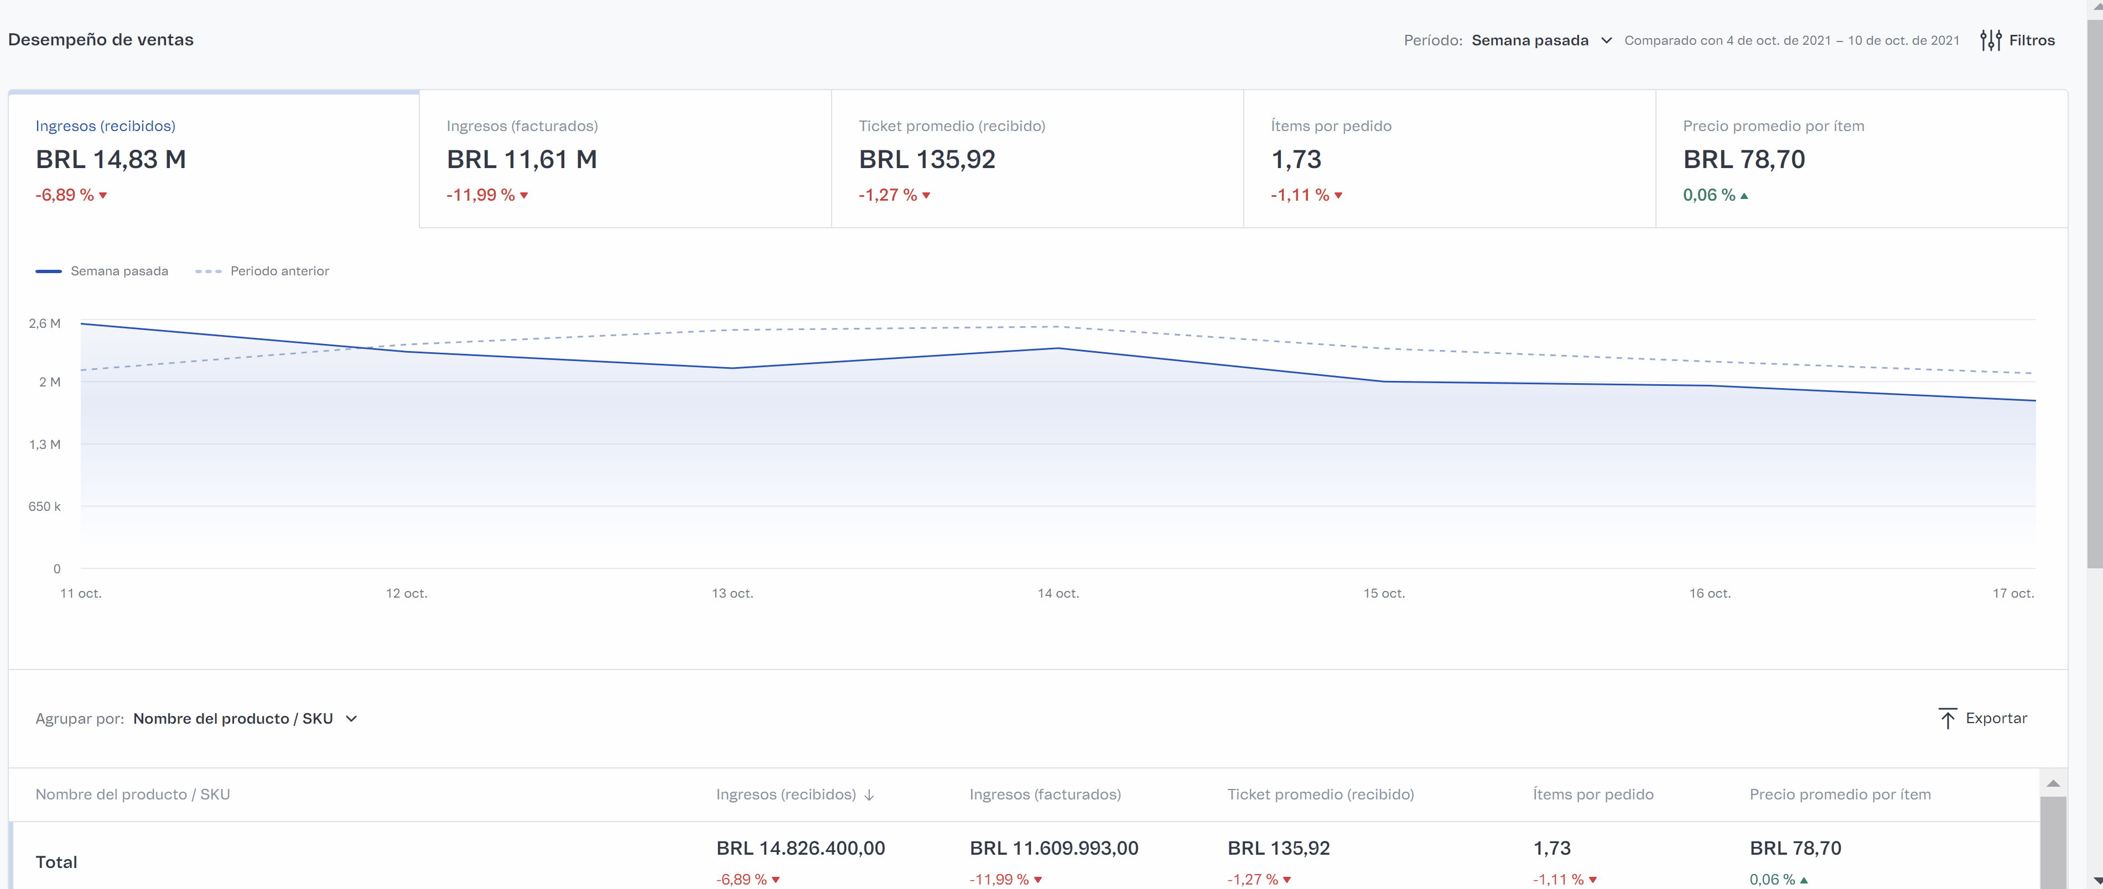Click red down triangle under BRL 14,83 M
Viewport: 2103px width, 889px height.
click(x=103, y=196)
